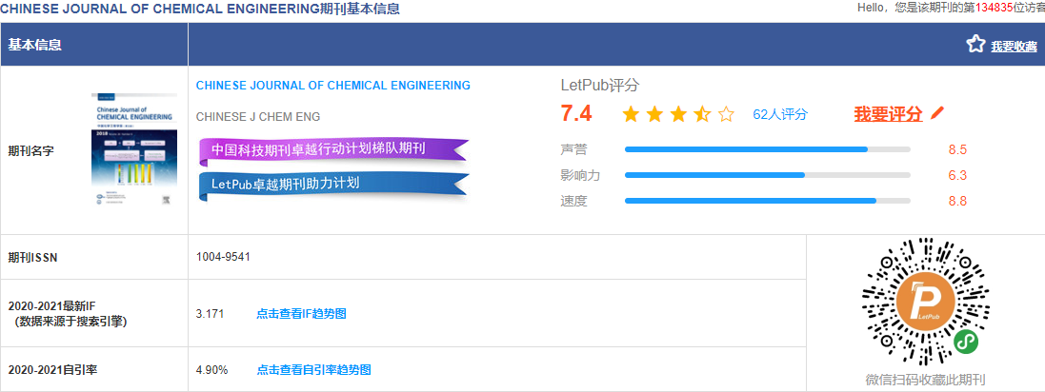The image size is (1045, 392).
Task: Click the journal cover thumbnail
Action: pyautogui.click(x=133, y=150)
